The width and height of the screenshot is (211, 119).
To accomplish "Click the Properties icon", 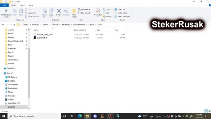I will tap(98, 11).
